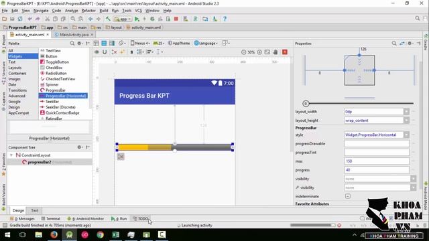This screenshot has width=429, height=241.
Task: Click the AppTheme button
Action: (179, 43)
